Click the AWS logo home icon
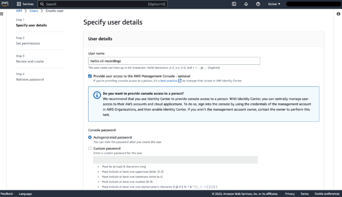This screenshot has width=342, height=197. pos(5,4)
